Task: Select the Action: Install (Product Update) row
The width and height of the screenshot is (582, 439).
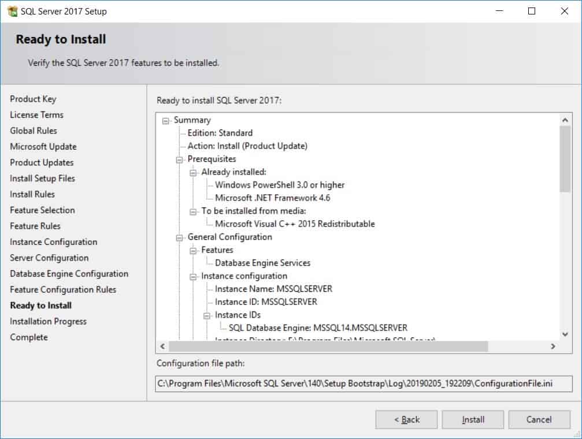Action: (x=247, y=146)
